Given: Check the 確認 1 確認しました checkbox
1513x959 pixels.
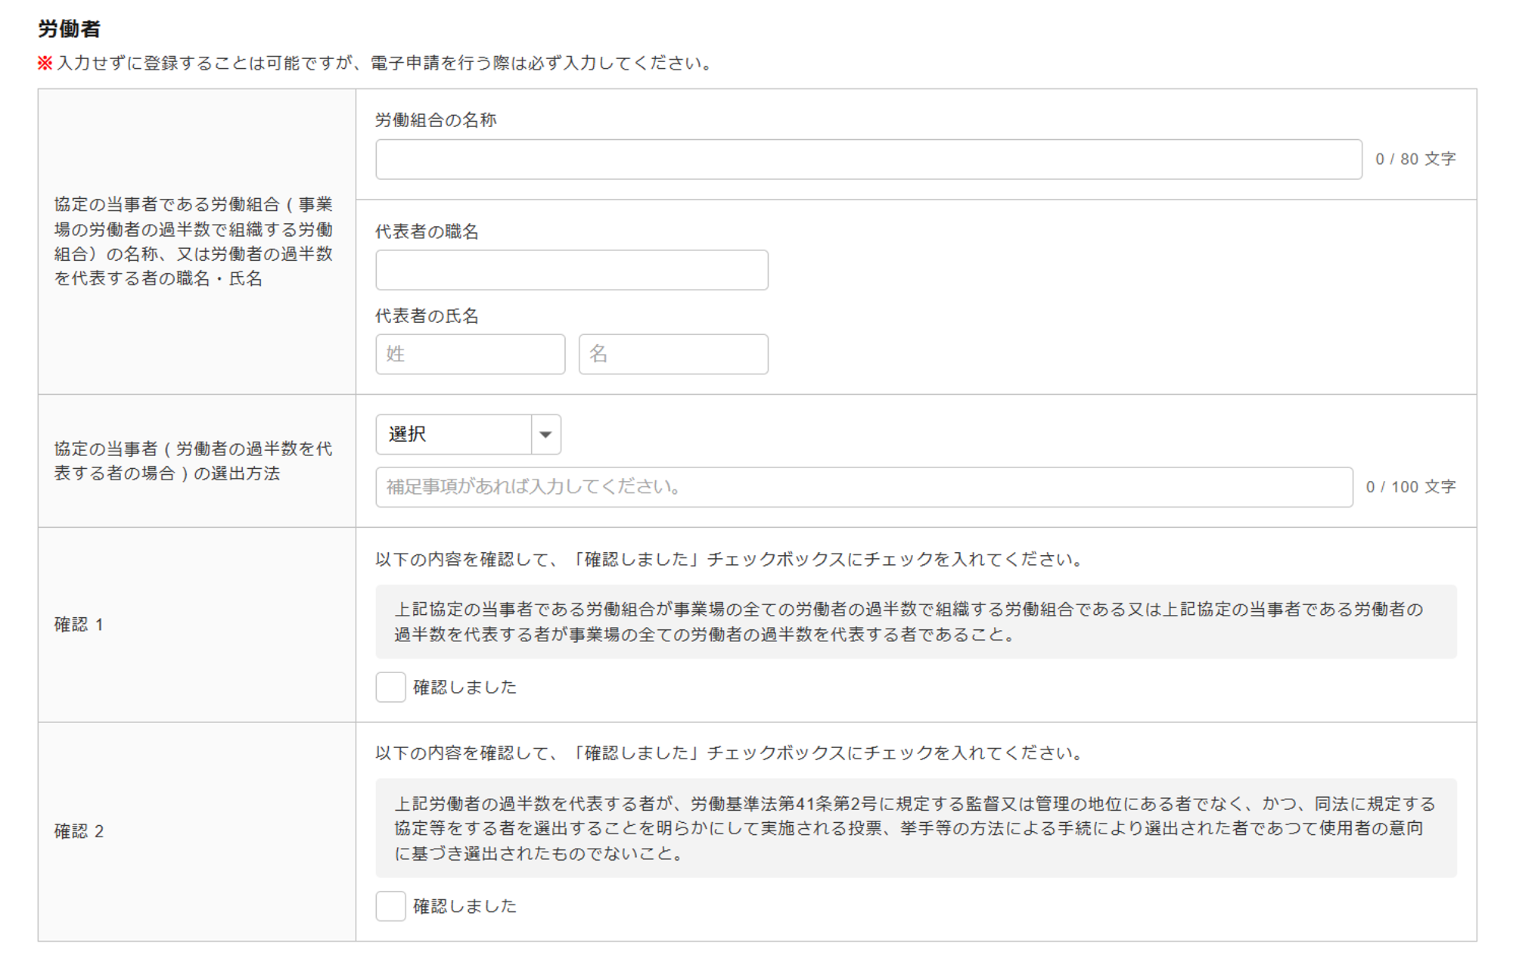Looking at the screenshot, I should pos(390,687).
